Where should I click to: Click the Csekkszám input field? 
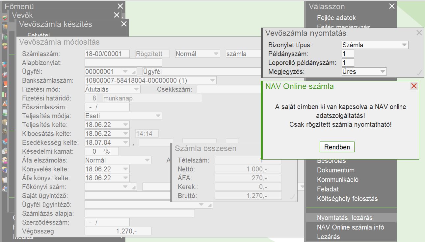(x=229, y=89)
